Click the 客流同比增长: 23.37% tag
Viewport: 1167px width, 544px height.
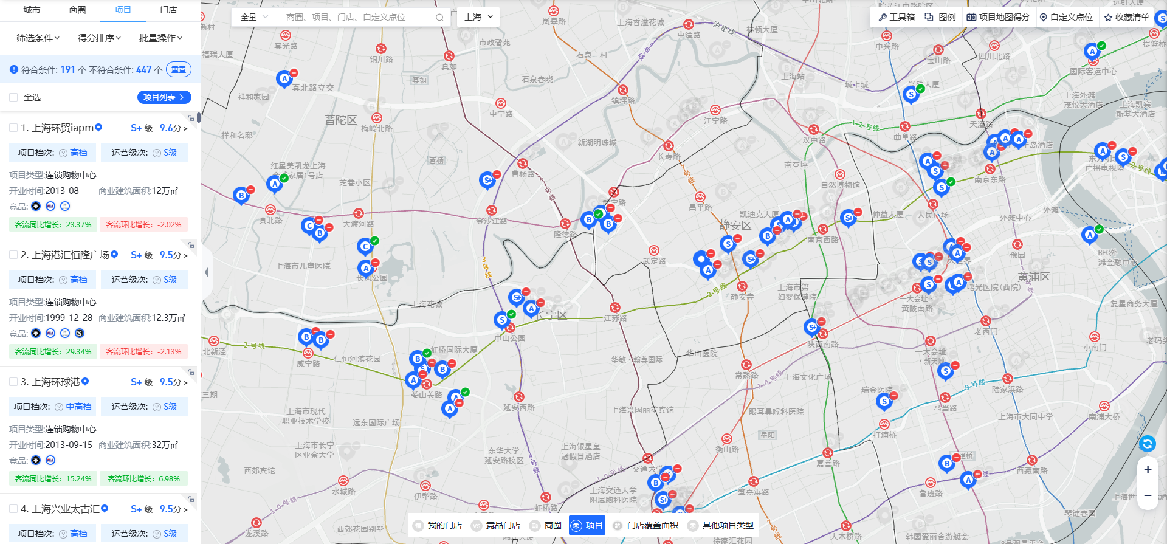(53, 224)
